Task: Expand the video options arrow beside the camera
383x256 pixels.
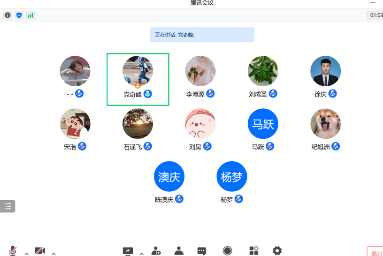Action: pos(54,254)
